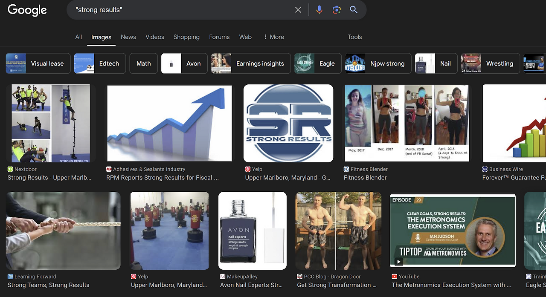Click the Business Wire favicon icon
This screenshot has height=297, width=546.
(485, 169)
